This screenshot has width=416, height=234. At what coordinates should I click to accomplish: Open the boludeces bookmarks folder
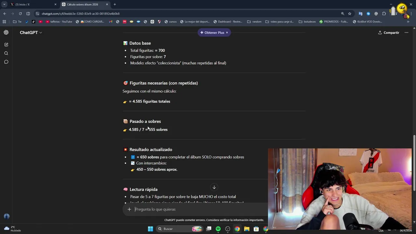click(x=307, y=22)
